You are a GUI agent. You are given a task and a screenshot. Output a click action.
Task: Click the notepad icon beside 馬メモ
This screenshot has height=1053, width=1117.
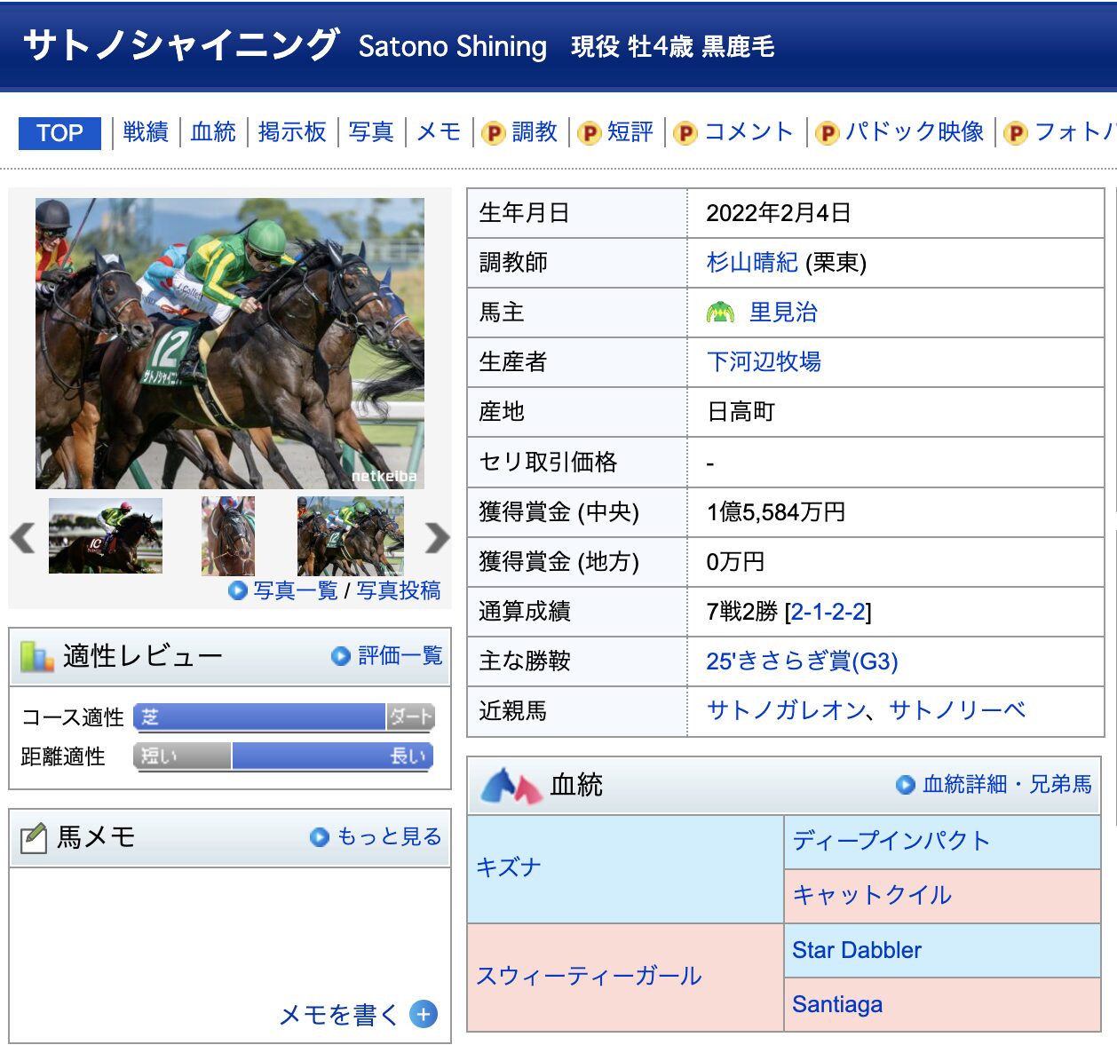(x=33, y=837)
